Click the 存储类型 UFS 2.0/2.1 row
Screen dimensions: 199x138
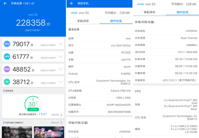(166, 80)
